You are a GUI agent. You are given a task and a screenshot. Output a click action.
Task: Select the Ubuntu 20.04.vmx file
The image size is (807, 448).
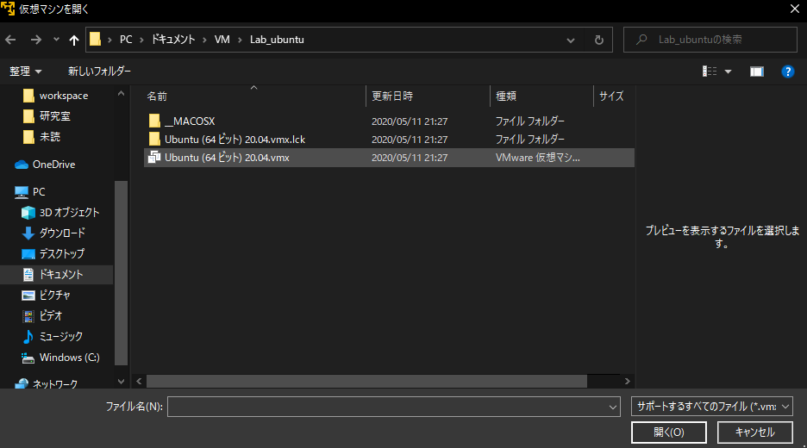pos(226,158)
